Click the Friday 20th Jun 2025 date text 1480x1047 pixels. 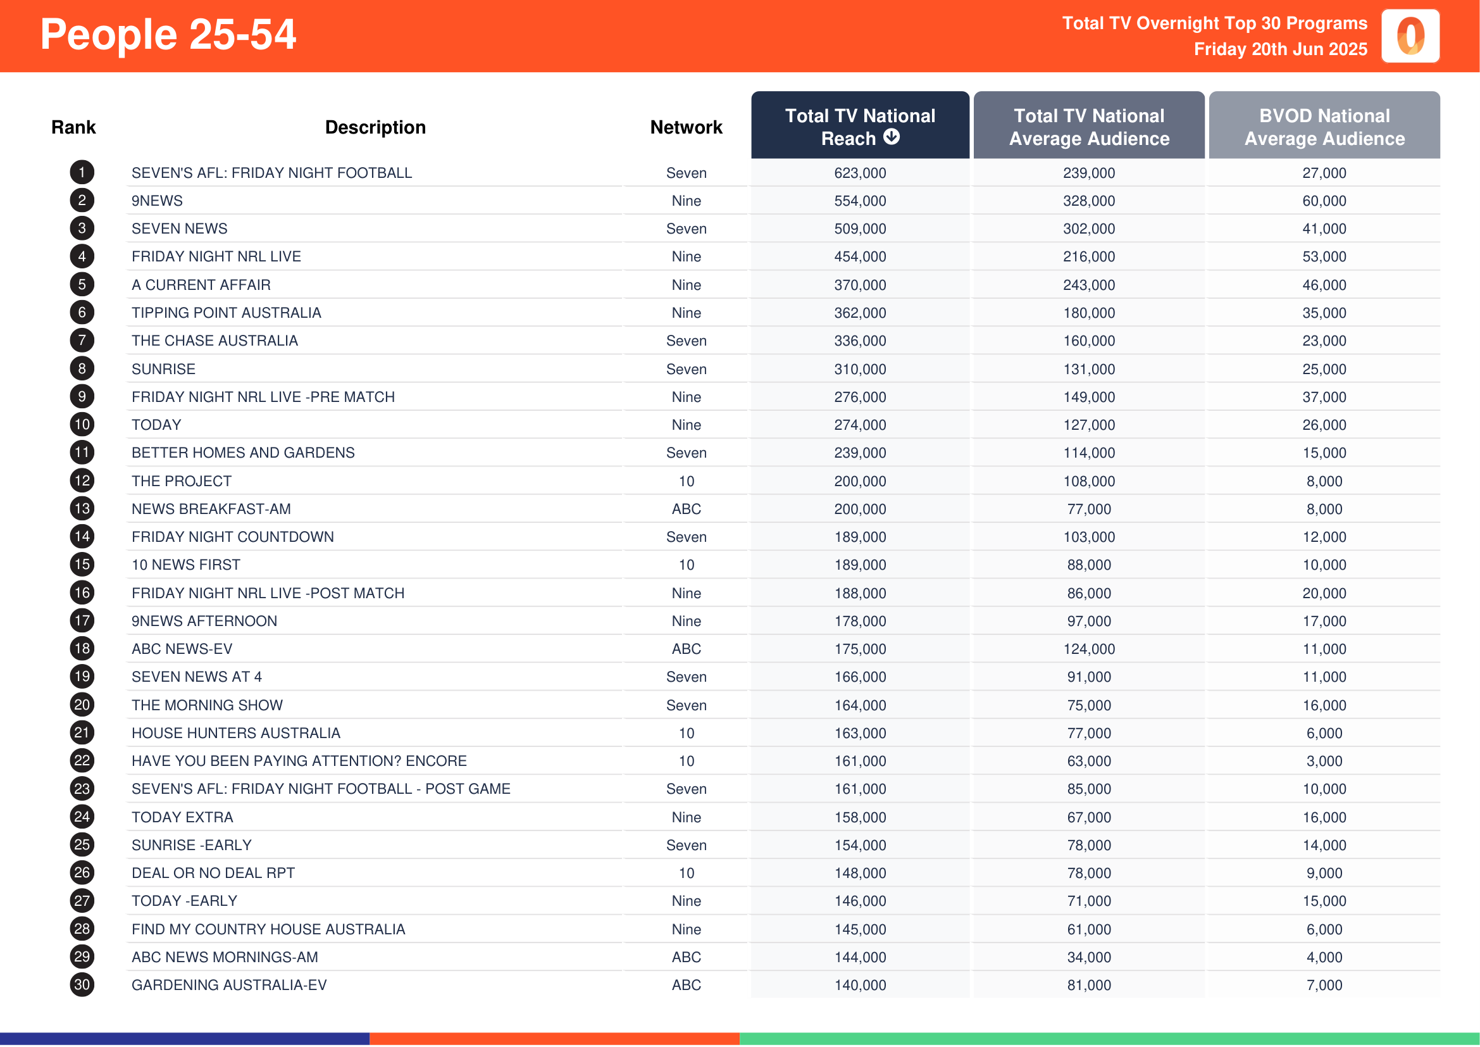pos(1280,49)
